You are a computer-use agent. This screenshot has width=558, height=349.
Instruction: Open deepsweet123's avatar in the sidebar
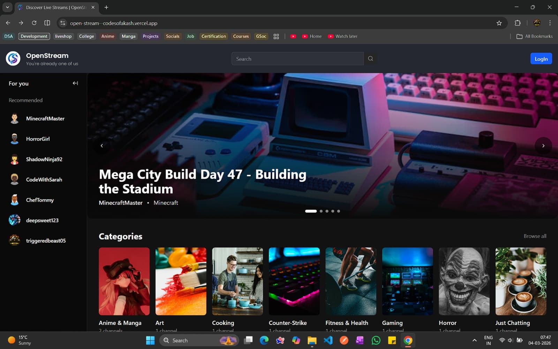click(x=14, y=220)
